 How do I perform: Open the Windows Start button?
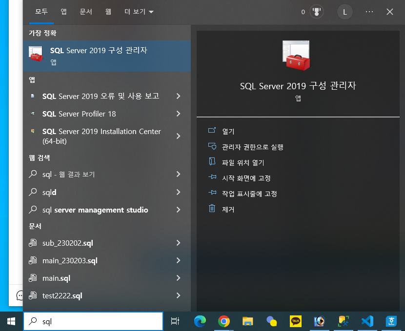tap(11, 321)
